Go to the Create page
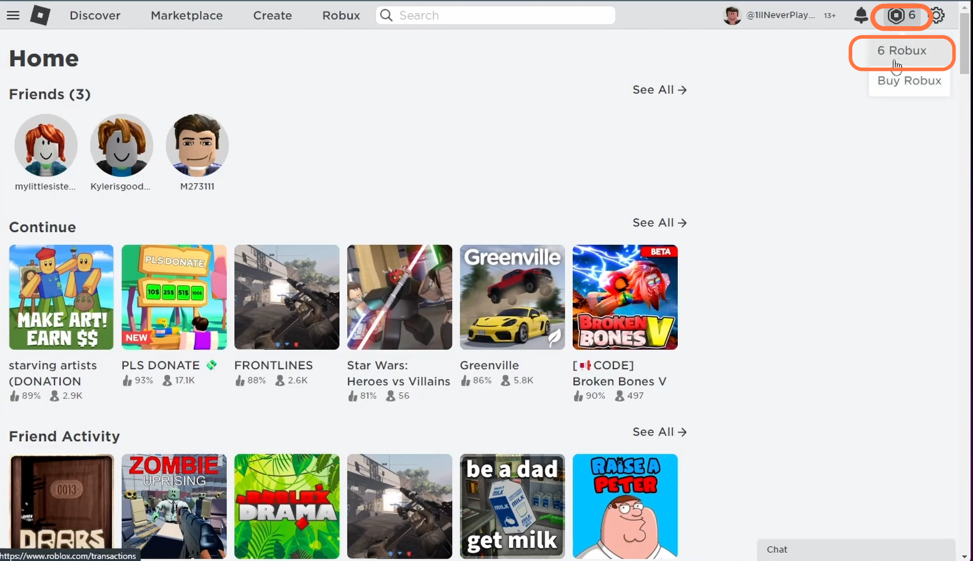Viewport: 973px width, 561px height. [272, 15]
